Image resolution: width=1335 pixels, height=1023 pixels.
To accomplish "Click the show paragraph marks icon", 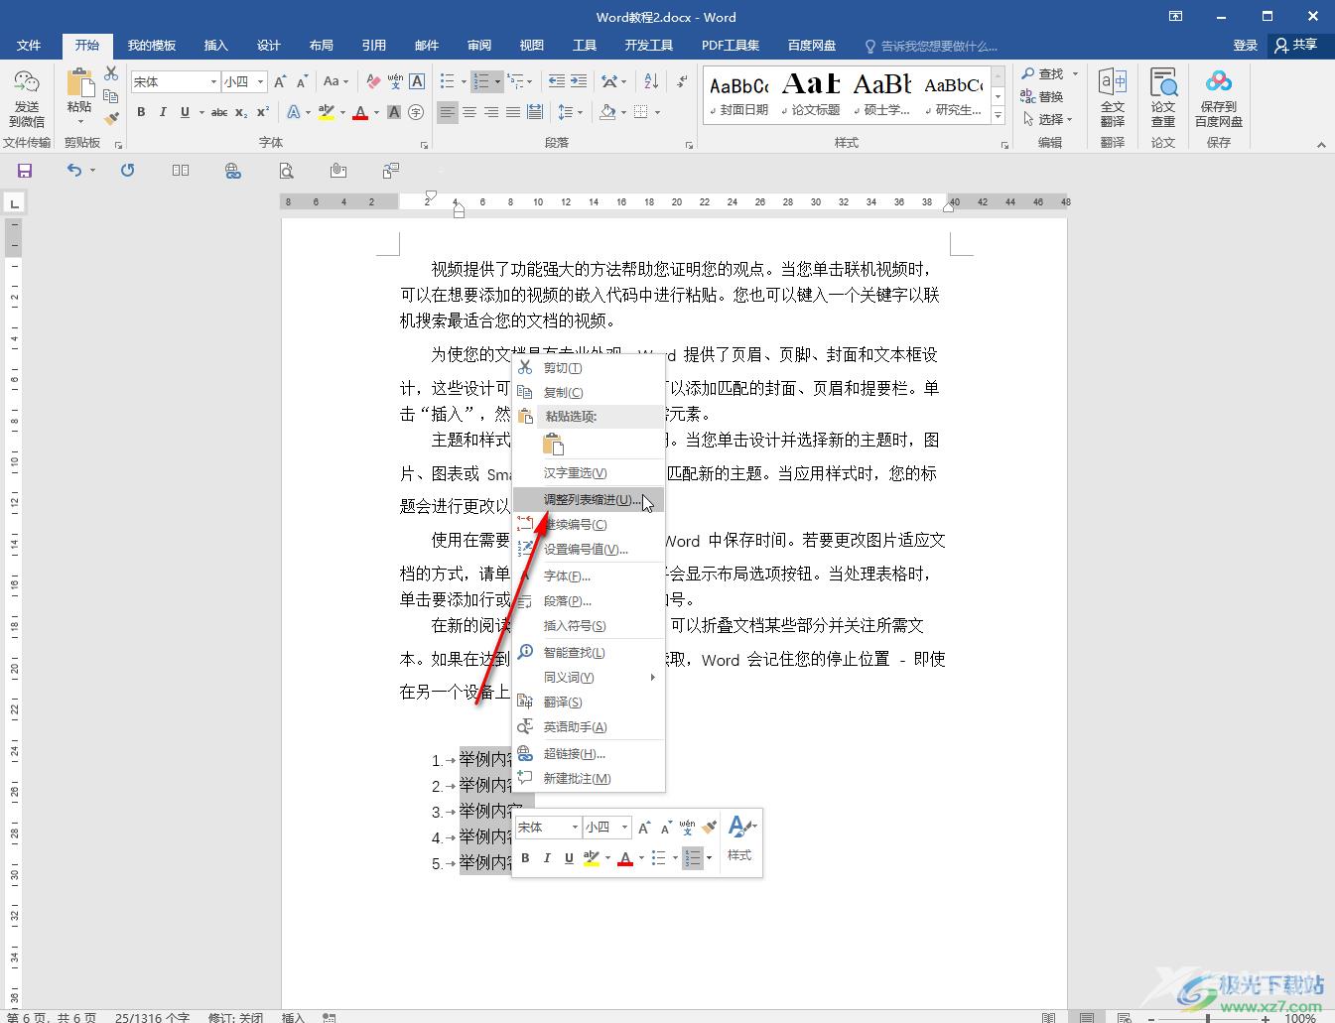I will [x=682, y=81].
